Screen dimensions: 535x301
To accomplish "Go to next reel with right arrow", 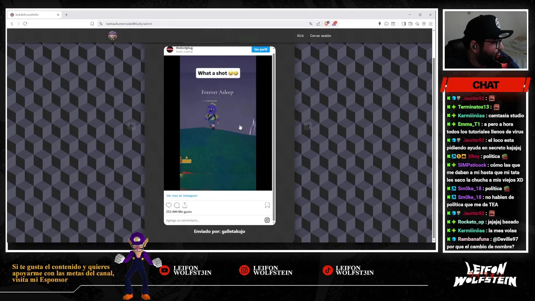I will click(x=307, y=126).
